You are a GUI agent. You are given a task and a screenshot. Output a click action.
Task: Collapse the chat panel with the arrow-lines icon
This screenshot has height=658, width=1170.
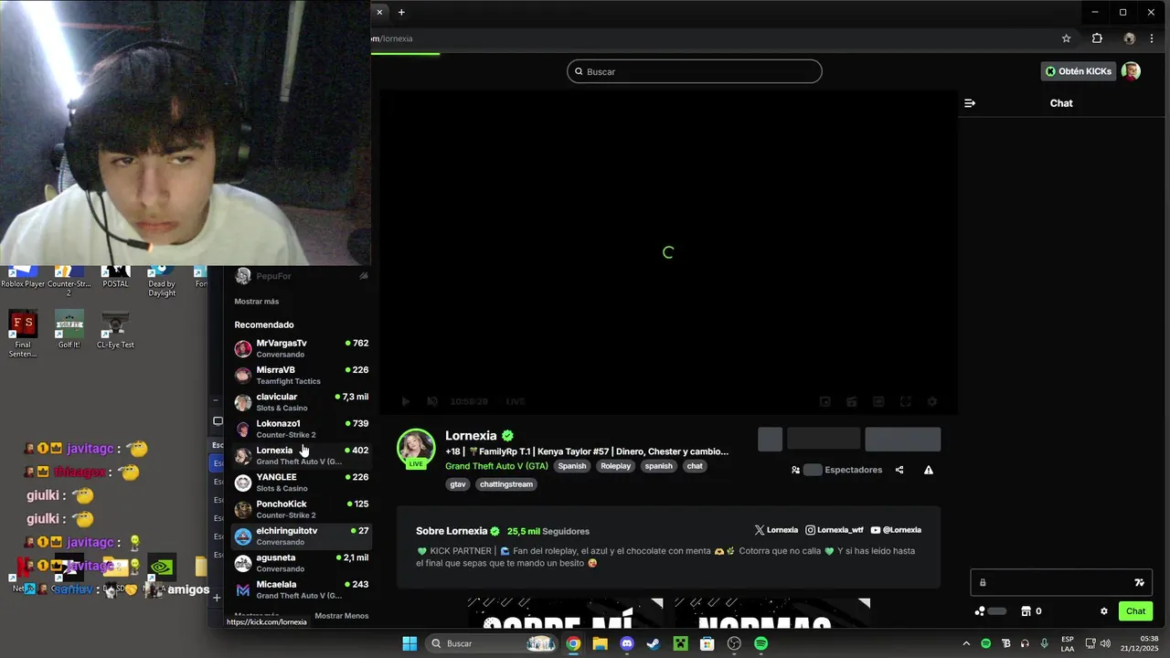pos(970,103)
